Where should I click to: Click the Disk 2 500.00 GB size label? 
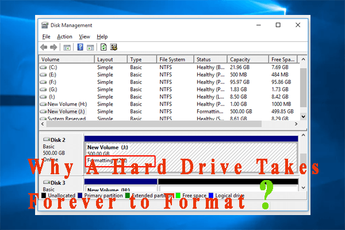coord(53,153)
